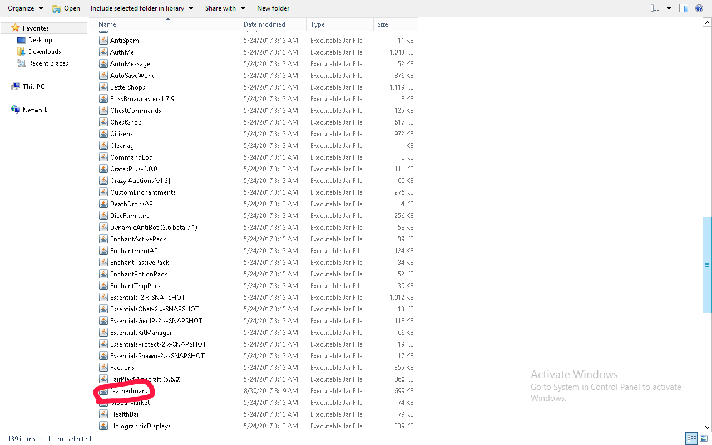Select the EnchantActivePack file name
The width and height of the screenshot is (712, 445).
click(x=138, y=239)
